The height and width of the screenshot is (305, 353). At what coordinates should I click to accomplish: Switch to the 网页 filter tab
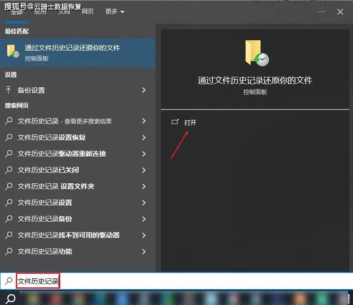tap(87, 11)
